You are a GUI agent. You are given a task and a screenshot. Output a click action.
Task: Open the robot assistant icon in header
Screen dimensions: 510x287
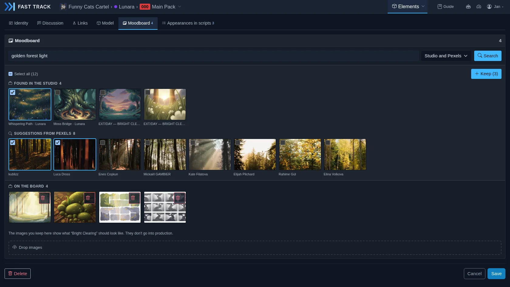[x=468, y=7]
